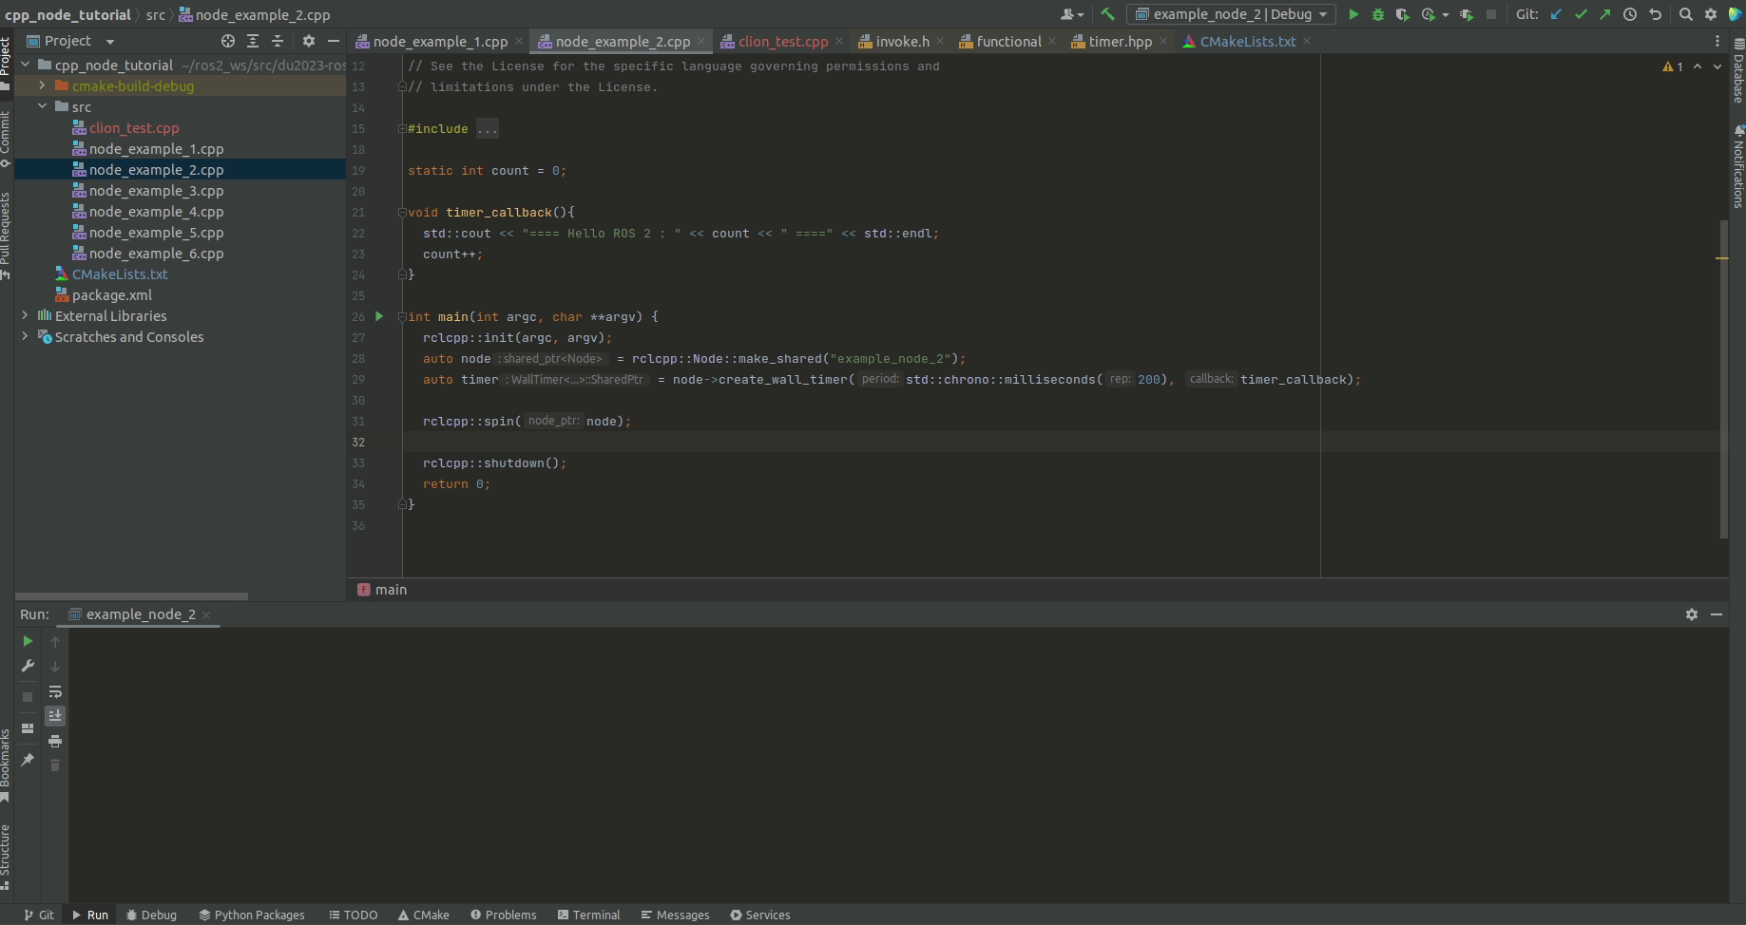Screen dimensions: 1746x925
Task: Expand the folded #include block
Action: tap(488, 128)
